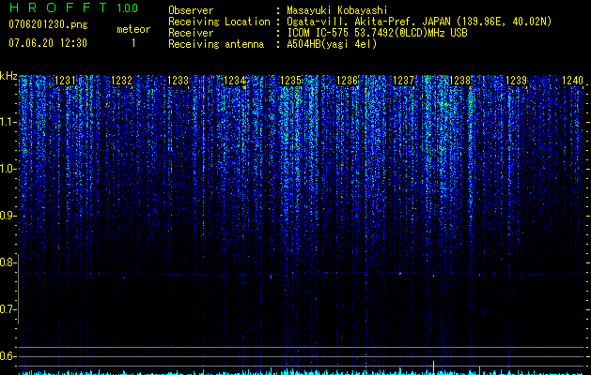Click the kHz axis unit label
Image resolution: width=591 pixels, height=375 pixels.
[8, 76]
